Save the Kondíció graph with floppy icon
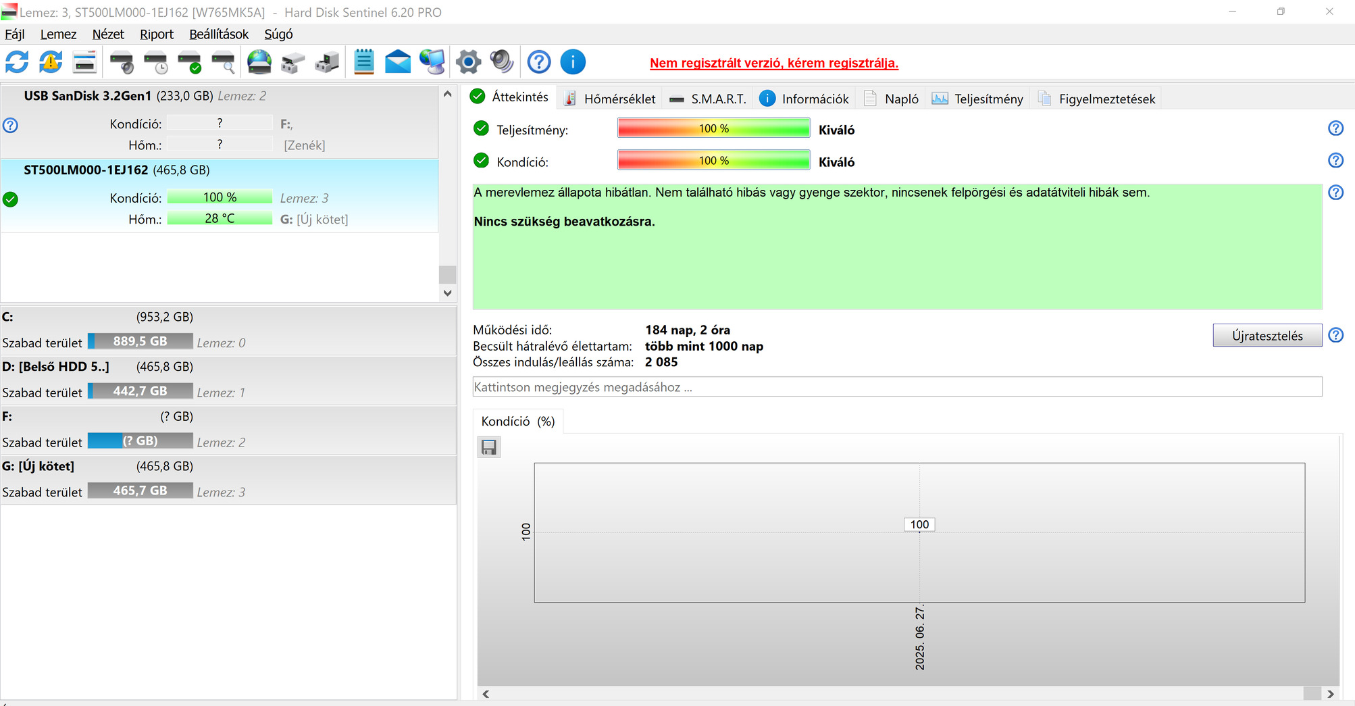This screenshot has width=1355, height=706. tap(489, 447)
